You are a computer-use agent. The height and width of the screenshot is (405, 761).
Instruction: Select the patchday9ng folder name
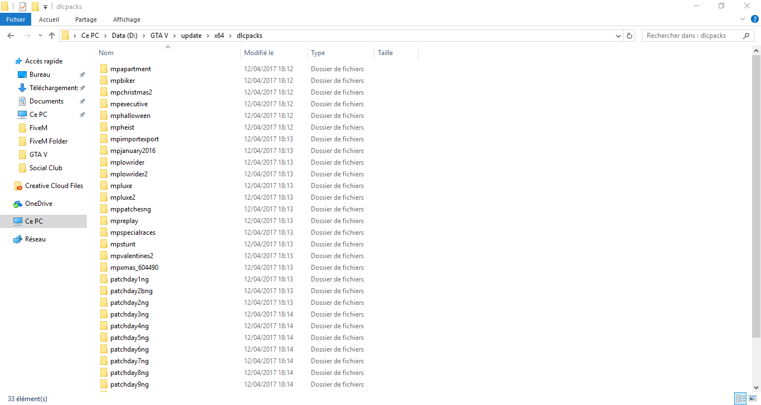129,384
